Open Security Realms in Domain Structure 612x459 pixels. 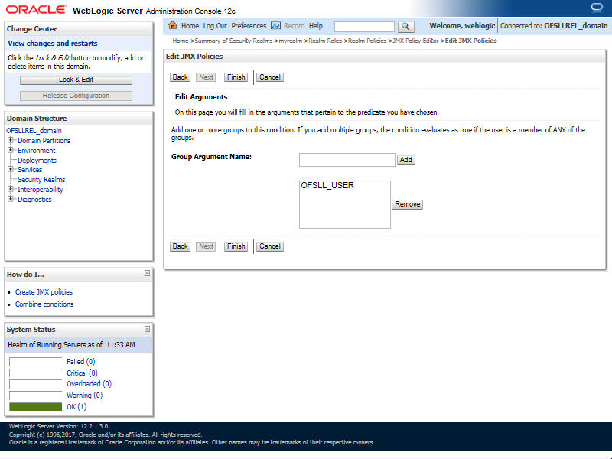click(41, 180)
